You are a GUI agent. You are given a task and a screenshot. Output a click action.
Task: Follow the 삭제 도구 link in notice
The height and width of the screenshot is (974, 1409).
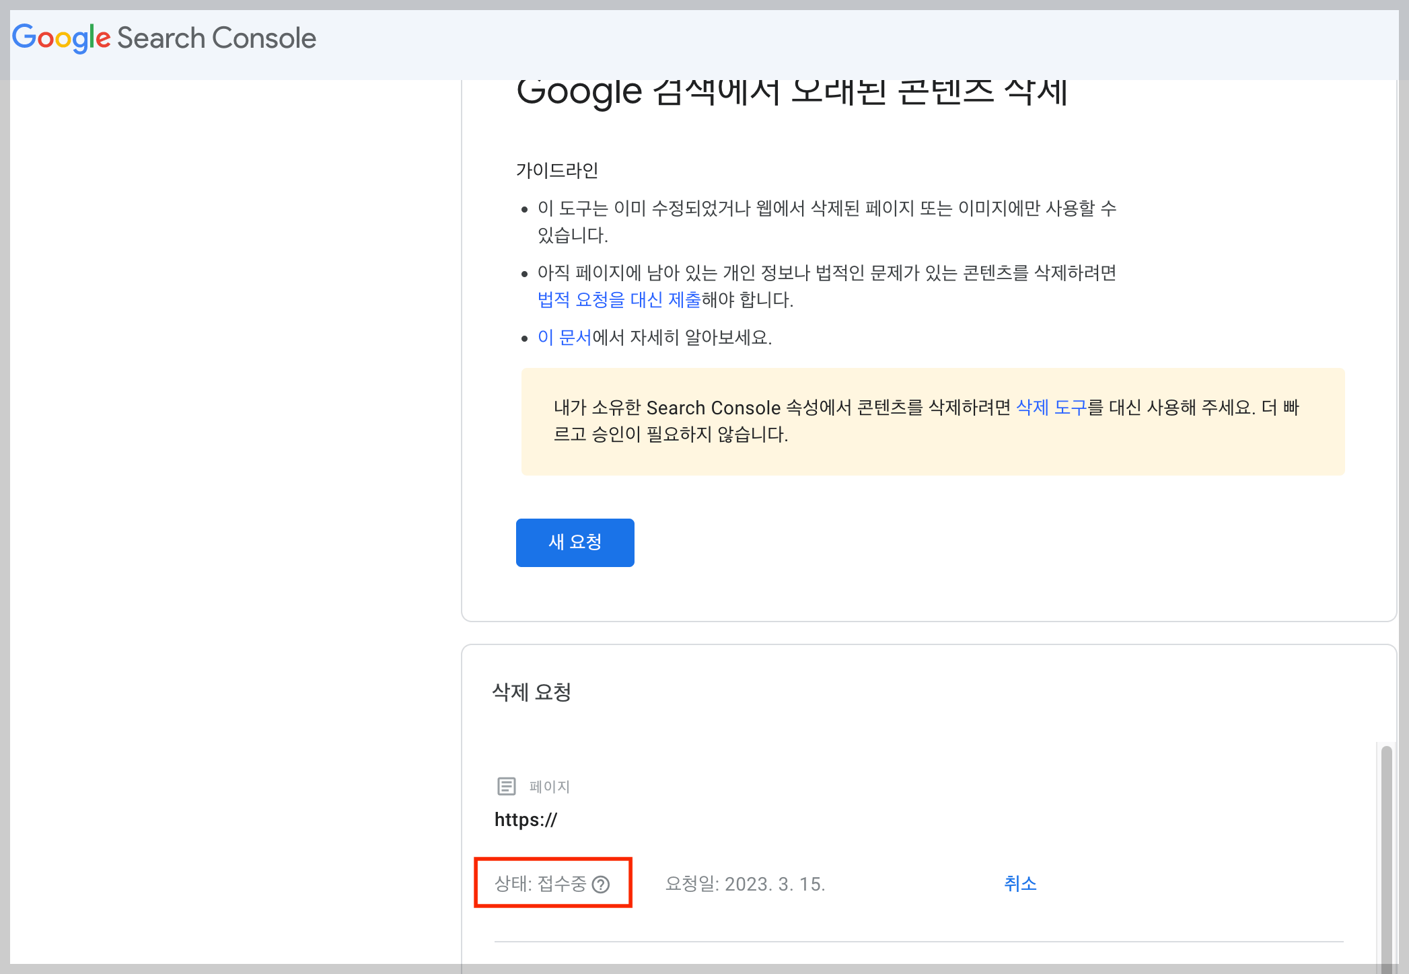tap(1051, 408)
